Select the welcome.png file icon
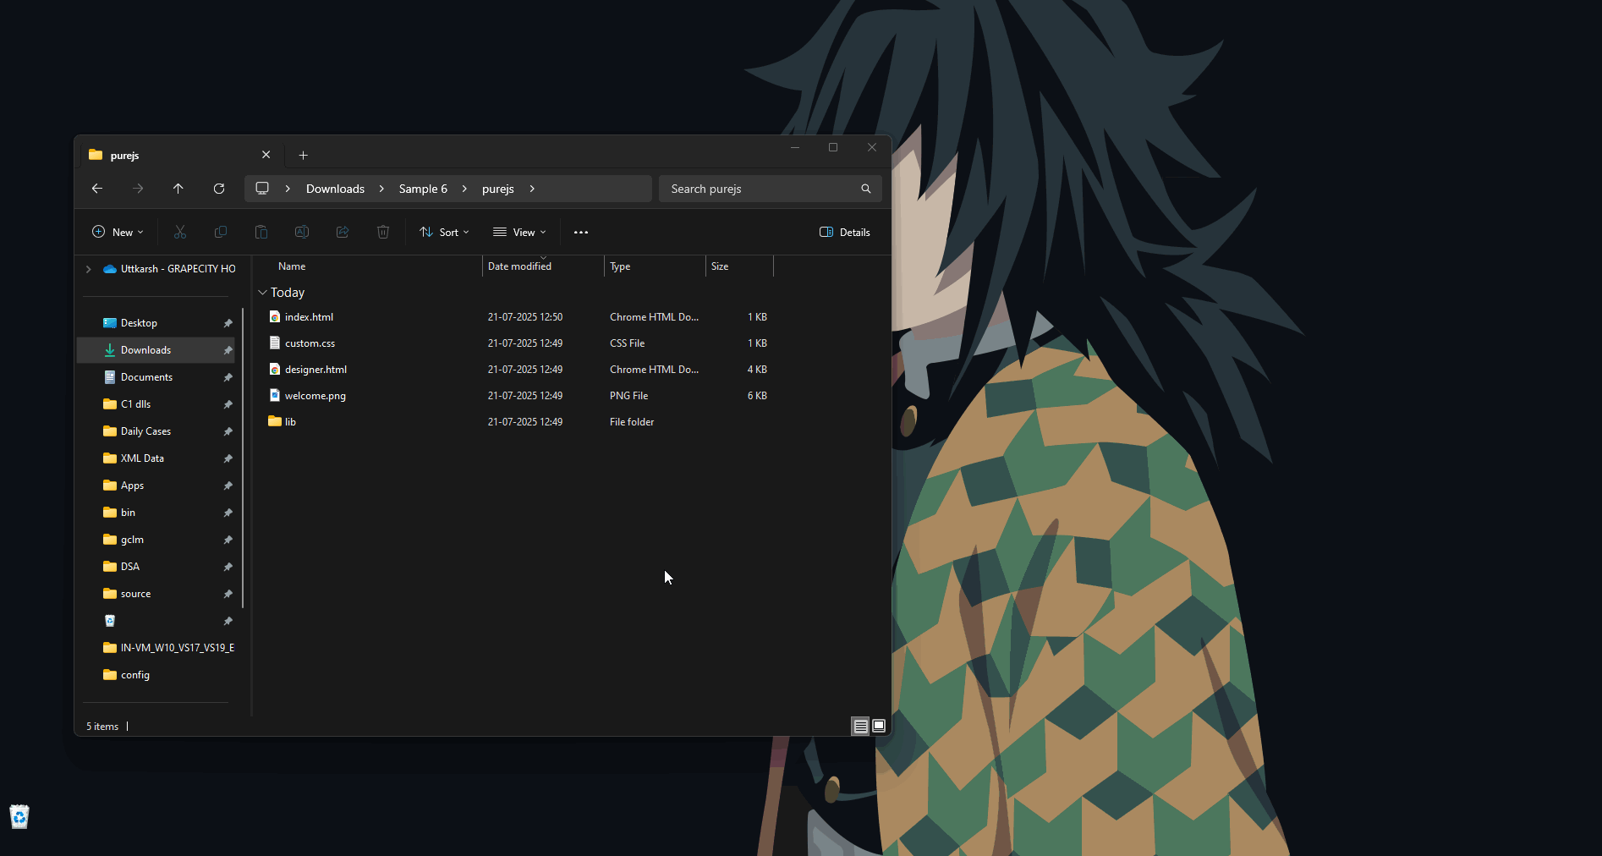 coord(275,395)
